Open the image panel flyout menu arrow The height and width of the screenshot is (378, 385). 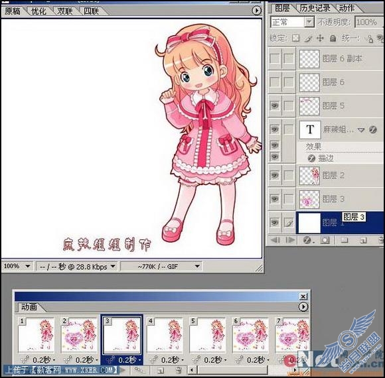[x=257, y=11]
